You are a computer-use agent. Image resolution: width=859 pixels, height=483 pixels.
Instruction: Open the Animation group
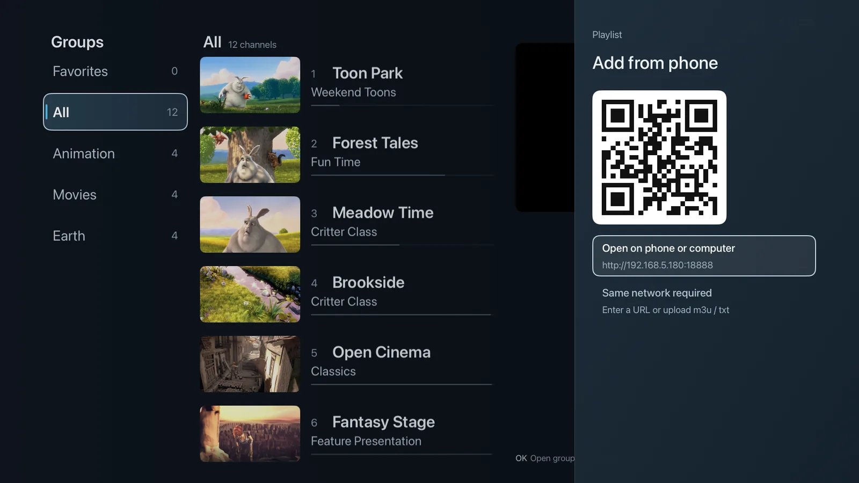coord(115,153)
